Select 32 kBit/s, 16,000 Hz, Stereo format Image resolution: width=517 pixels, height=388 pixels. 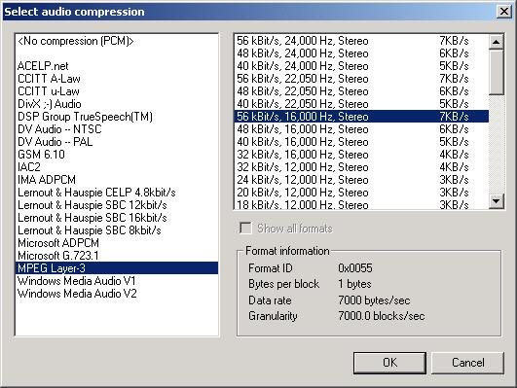pyautogui.click(x=361, y=155)
